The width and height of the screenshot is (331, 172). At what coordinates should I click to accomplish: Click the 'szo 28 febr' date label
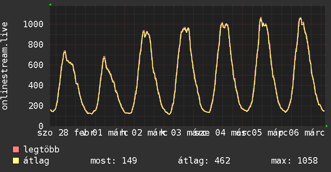click(x=65, y=133)
